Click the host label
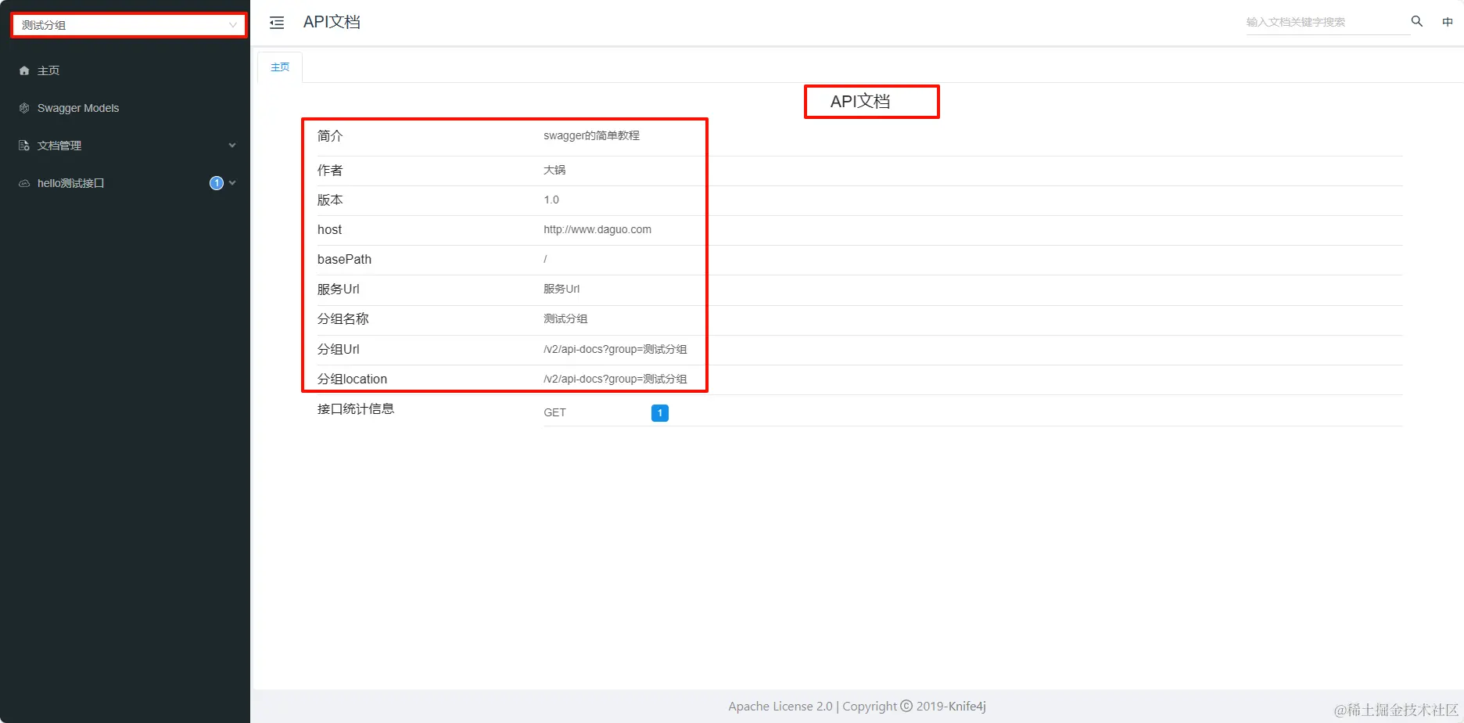 coord(329,229)
